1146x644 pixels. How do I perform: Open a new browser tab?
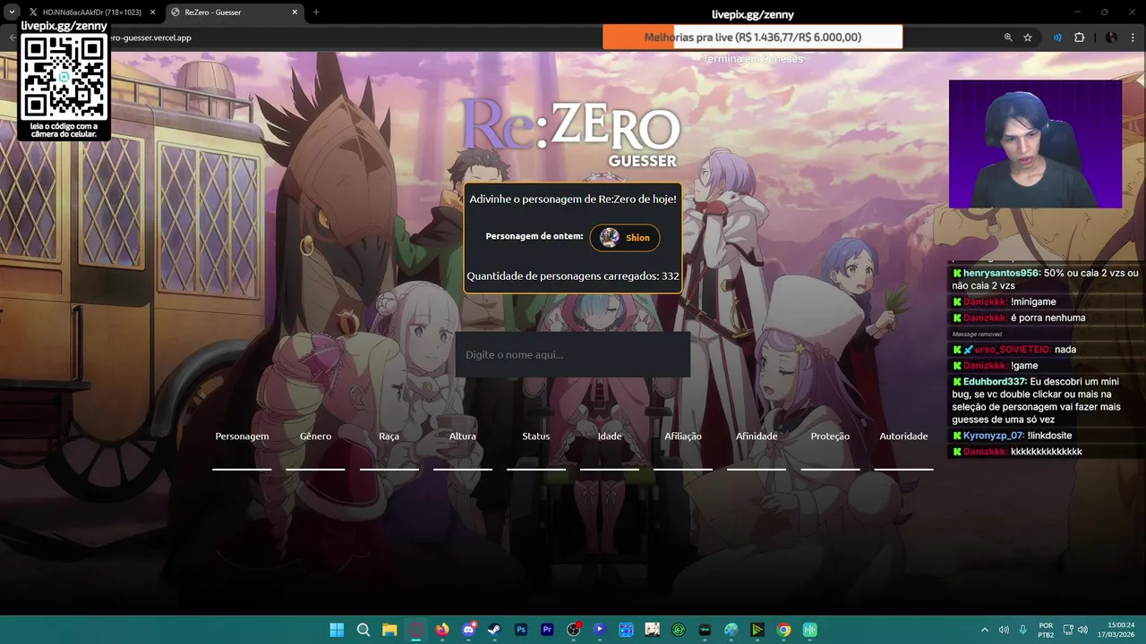click(x=316, y=13)
